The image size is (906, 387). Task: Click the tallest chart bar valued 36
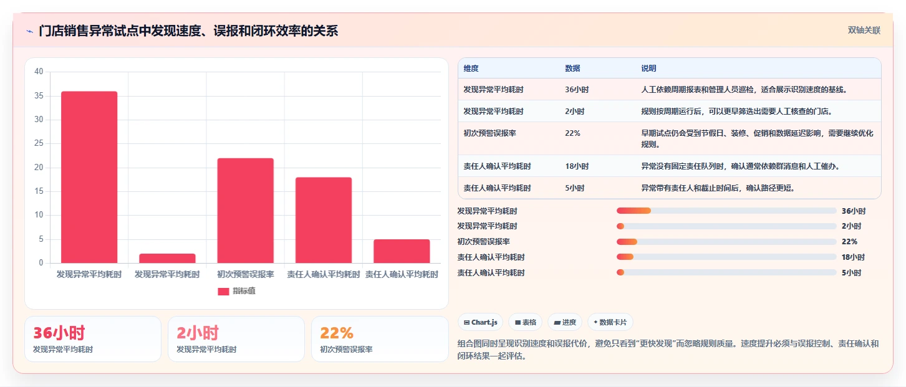pos(89,177)
